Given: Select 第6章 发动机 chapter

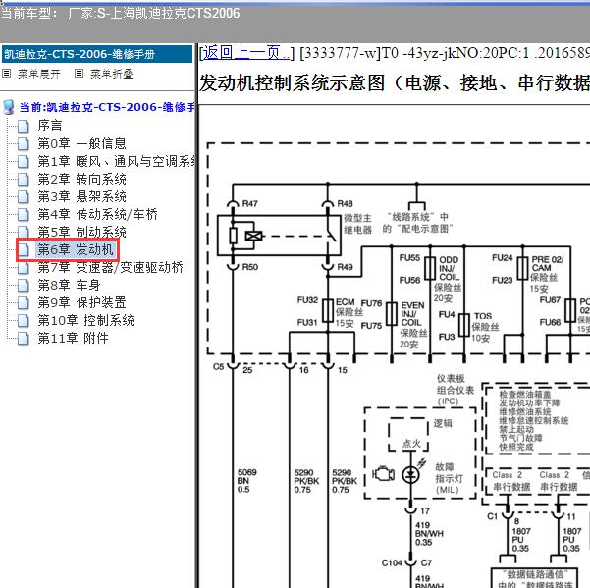Looking at the screenshot, I should 76,249.
